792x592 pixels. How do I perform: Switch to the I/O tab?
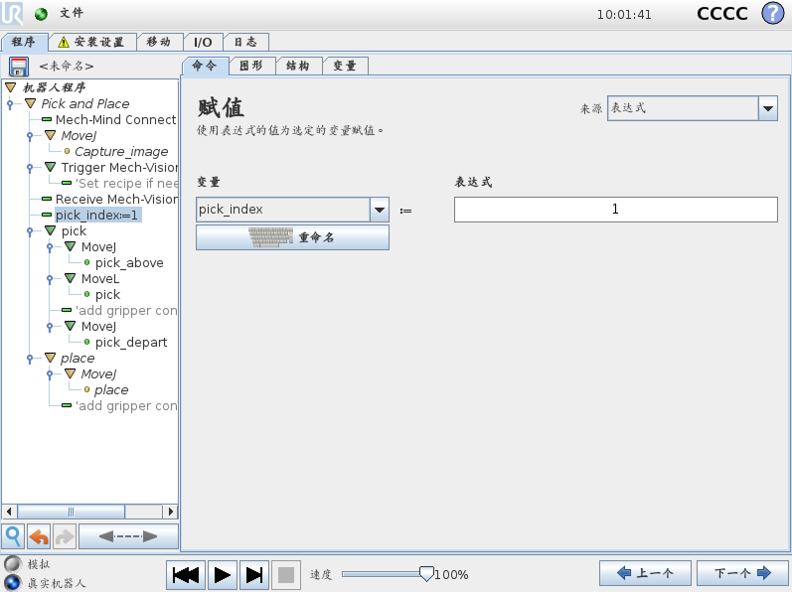[x=203, y=42]
